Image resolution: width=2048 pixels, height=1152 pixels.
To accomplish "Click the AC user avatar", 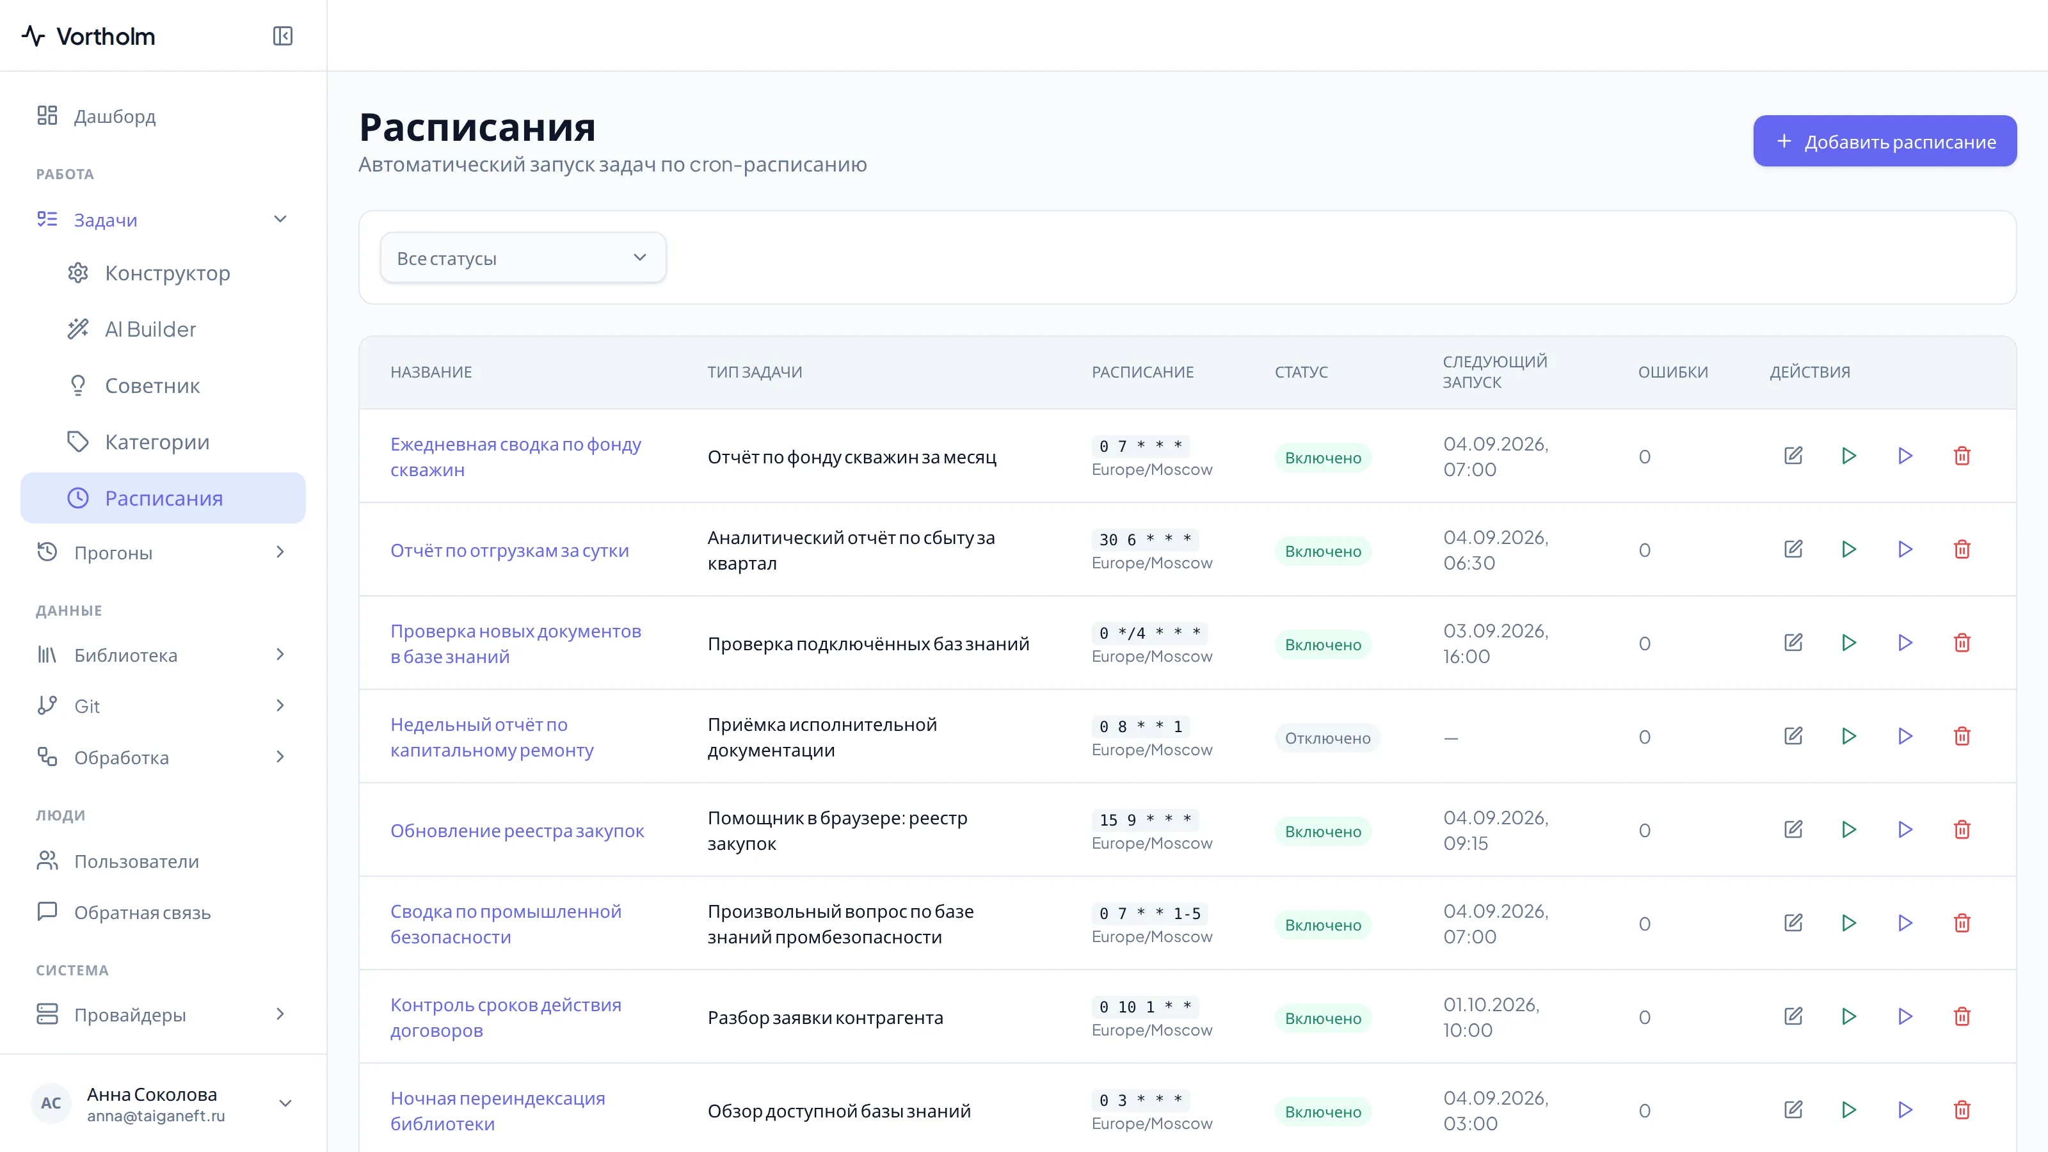I will coord(51,1103).
